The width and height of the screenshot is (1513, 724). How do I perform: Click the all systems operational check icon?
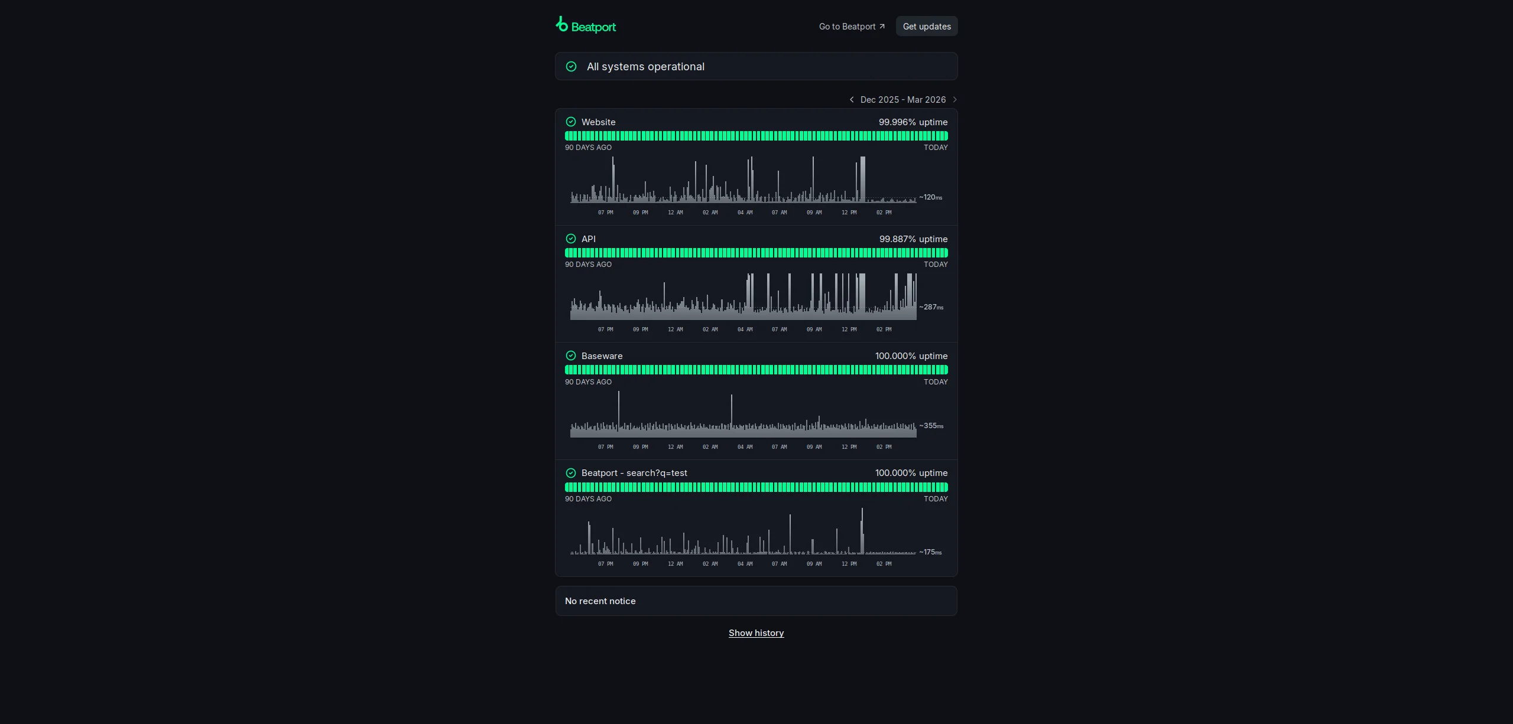point(571,67)
